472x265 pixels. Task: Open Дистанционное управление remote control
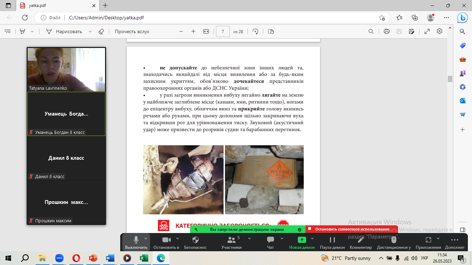394,242
